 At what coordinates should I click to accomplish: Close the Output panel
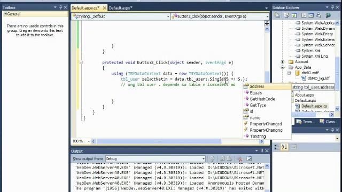point(267,150)
